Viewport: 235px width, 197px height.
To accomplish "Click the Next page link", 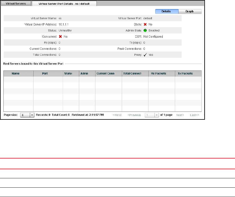I will coord(180,115).
